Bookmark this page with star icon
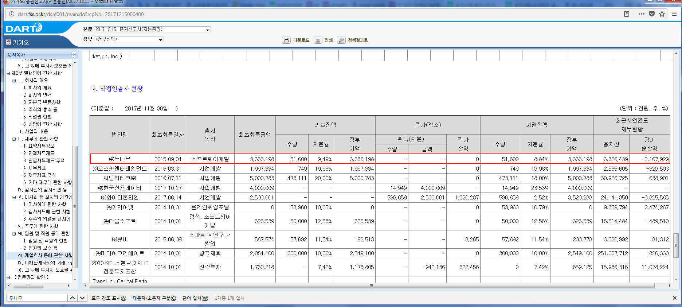The width and height of the screenshot is (682, 307). tap(662, 14)
